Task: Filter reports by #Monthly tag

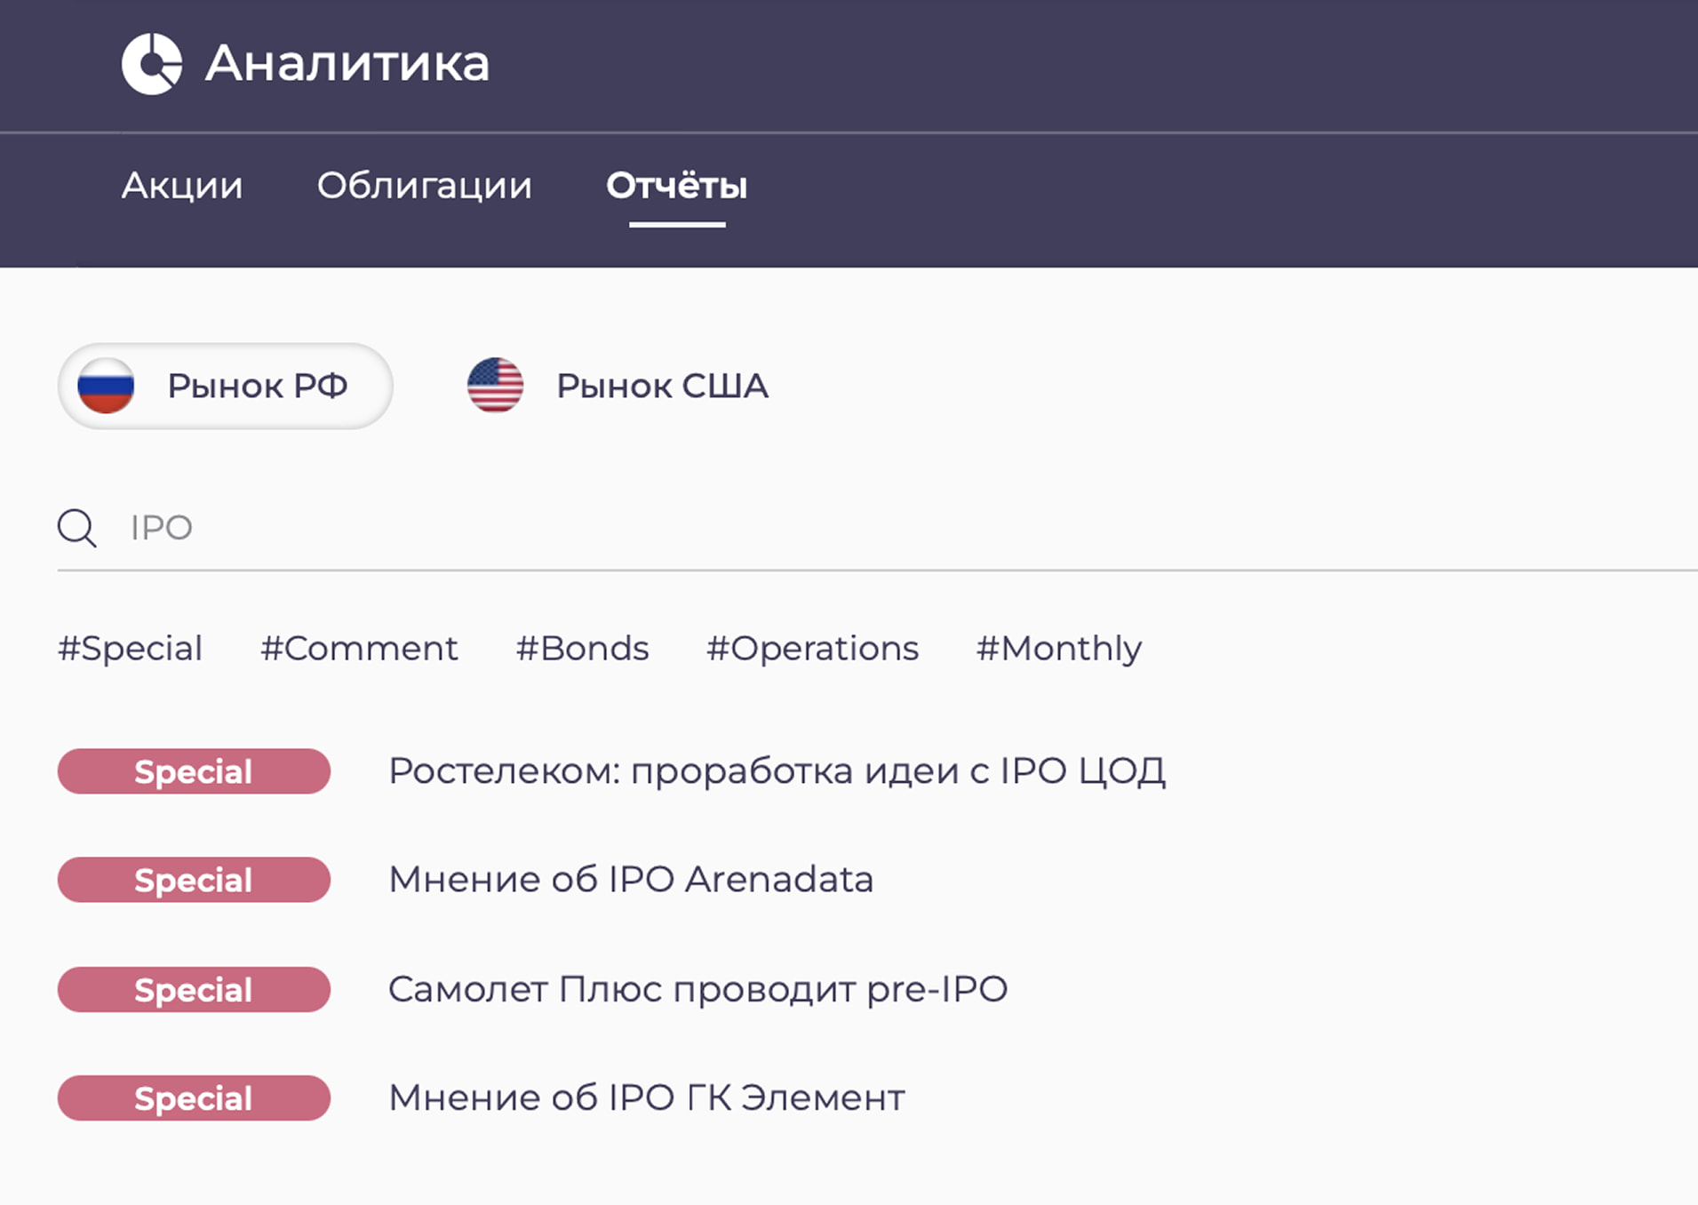Action: tap(1058, 649)
